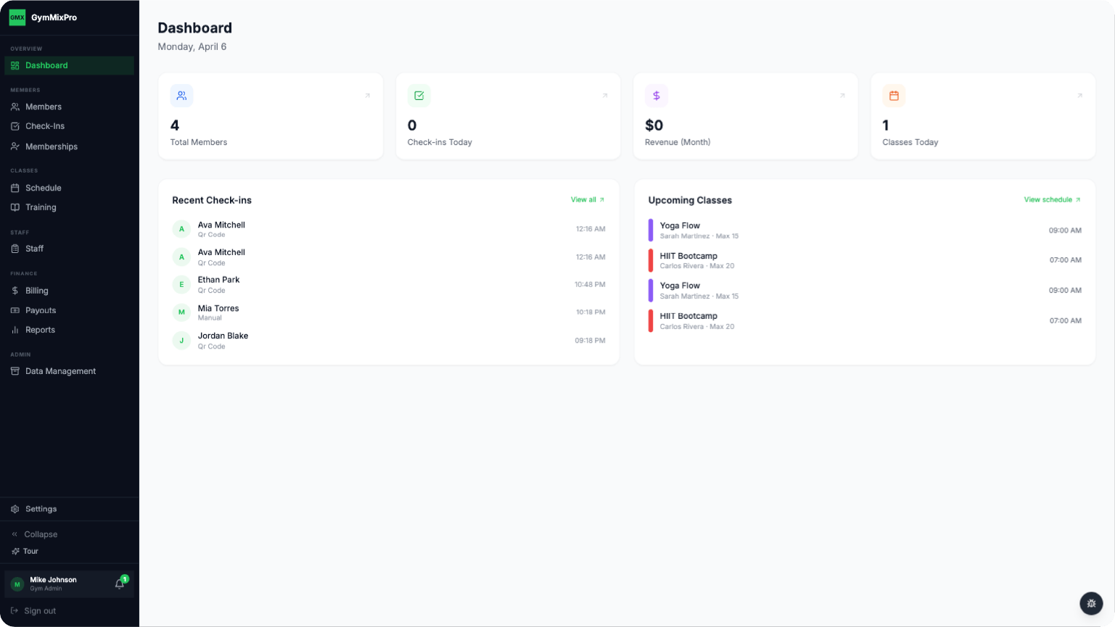
Task: Open the Revenue card's external link arrow
Action: pyautogui.click(x=842, y=95)
